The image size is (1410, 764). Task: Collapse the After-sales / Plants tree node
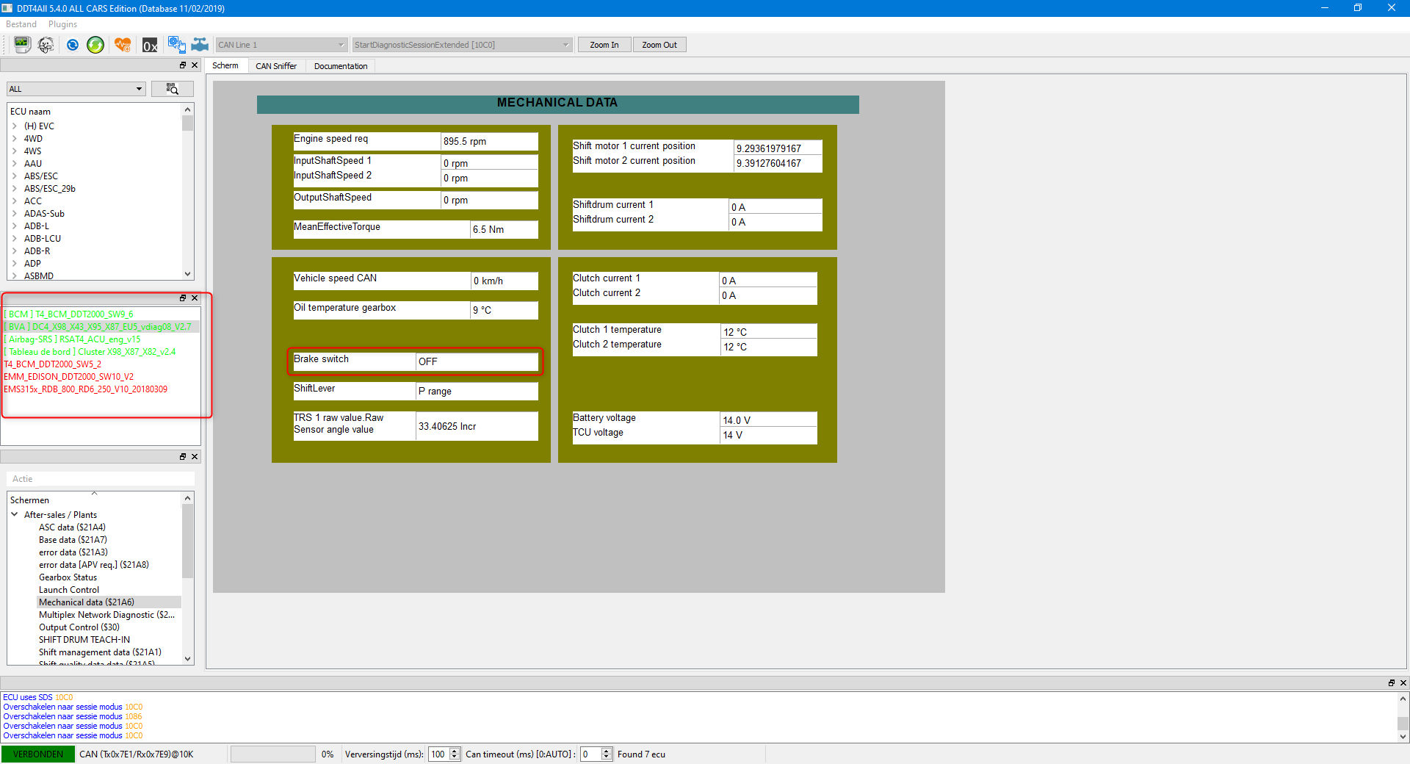point(15,515)
